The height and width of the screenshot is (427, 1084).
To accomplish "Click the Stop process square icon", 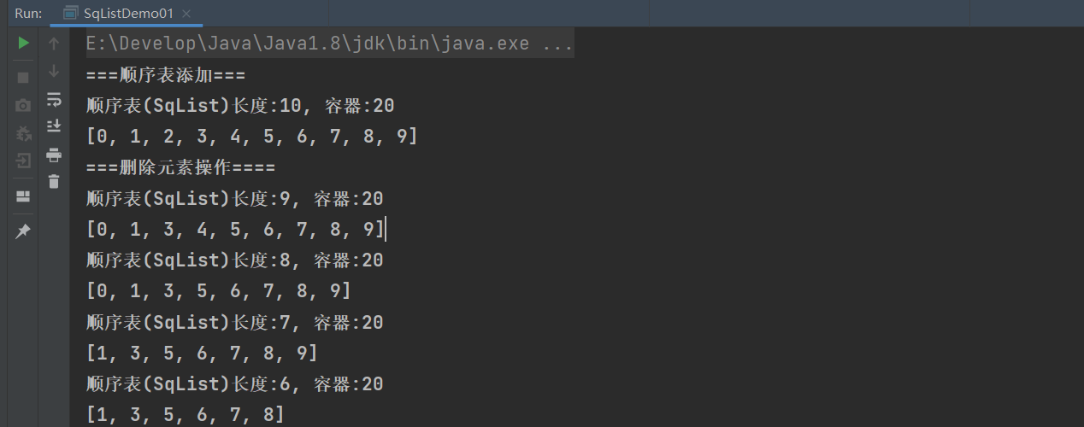I will pos(23,77).
